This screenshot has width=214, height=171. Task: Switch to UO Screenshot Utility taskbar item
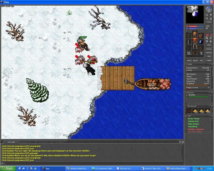(103, 169)
